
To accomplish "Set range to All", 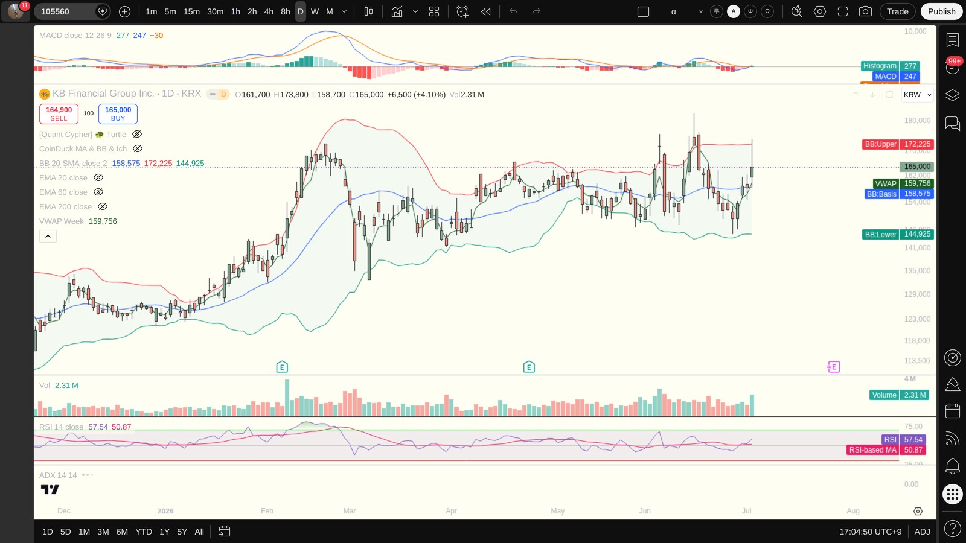I will pyautogui.click(x=199, y=532).
